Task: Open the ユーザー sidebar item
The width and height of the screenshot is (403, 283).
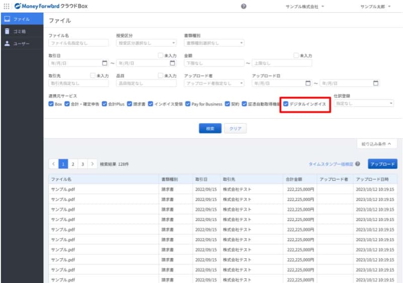Action: tap(22, 43)
